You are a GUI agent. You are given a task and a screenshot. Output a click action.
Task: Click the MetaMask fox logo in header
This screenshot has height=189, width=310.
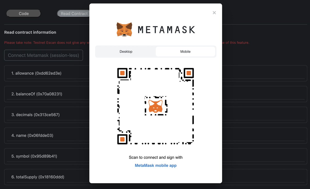coord(125,29)
